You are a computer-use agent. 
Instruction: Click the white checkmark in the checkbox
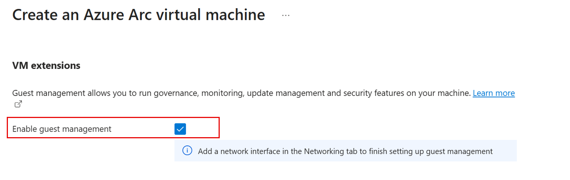180,129
